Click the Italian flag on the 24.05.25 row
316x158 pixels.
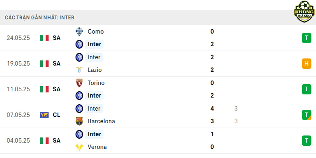(44, 38)
